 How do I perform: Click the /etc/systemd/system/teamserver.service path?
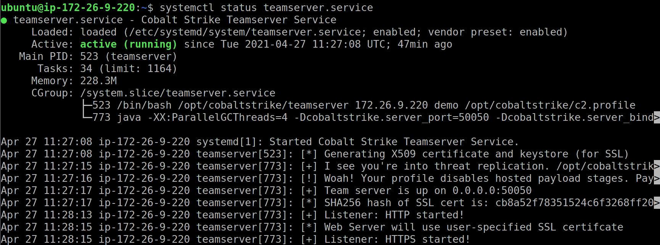pos(245,32)
